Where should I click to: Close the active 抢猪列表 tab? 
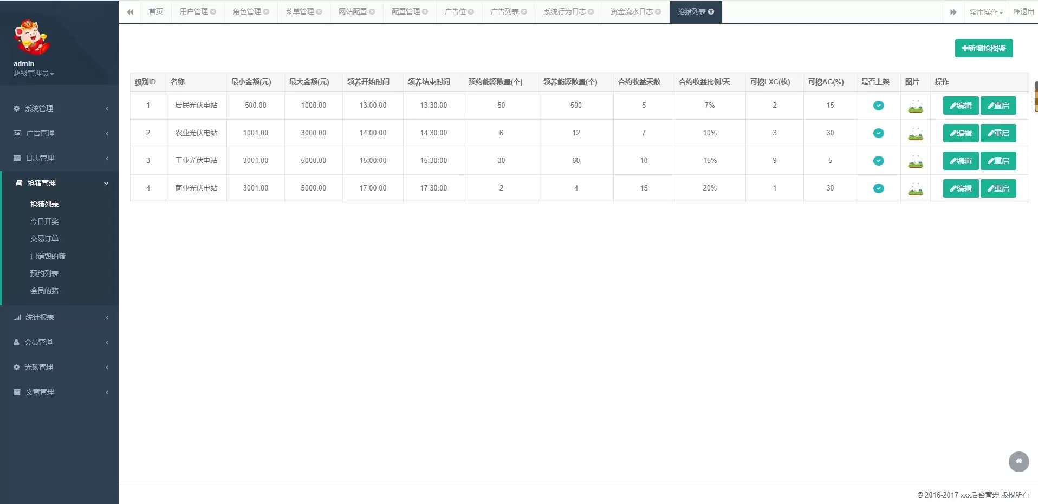(x=711, y=12)
